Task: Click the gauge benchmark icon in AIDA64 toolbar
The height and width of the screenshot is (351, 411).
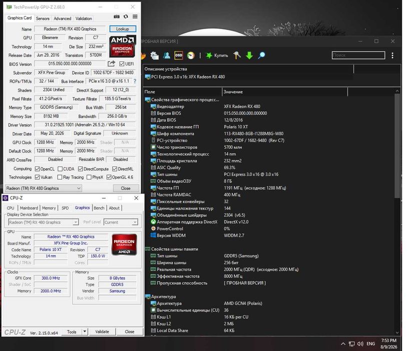Action: (x=191, y=55)
